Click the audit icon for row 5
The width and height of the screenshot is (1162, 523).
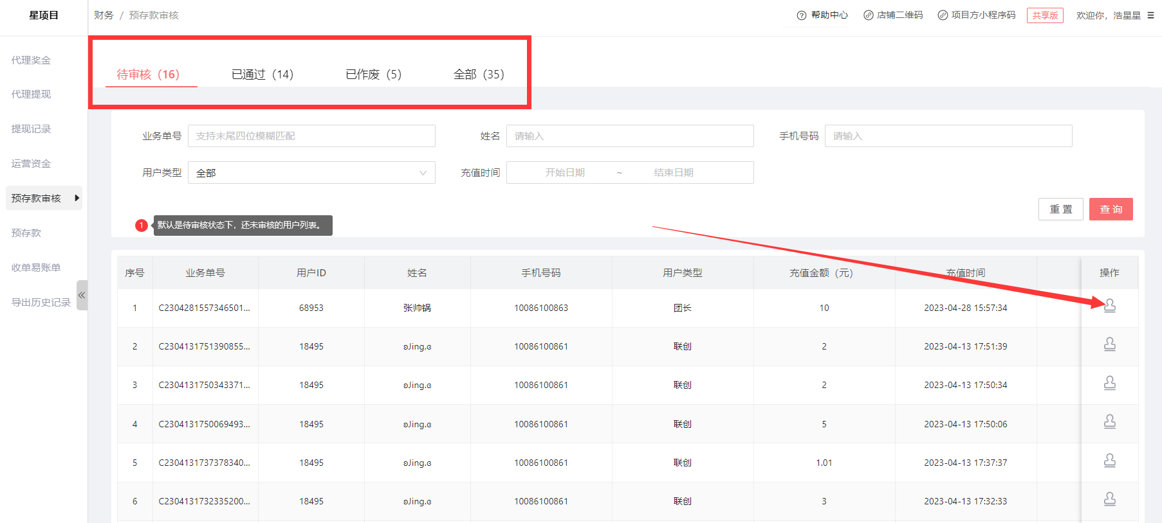point(1109,461)
